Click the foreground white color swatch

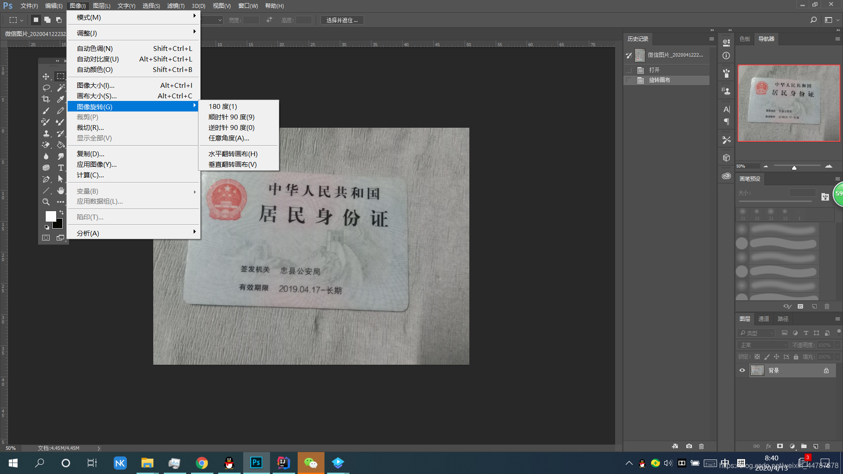coord(50,216)
